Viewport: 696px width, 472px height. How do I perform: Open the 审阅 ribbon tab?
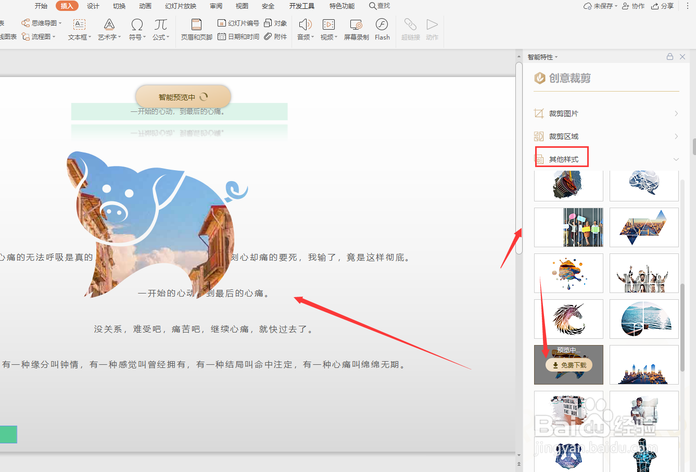point(216,6)
